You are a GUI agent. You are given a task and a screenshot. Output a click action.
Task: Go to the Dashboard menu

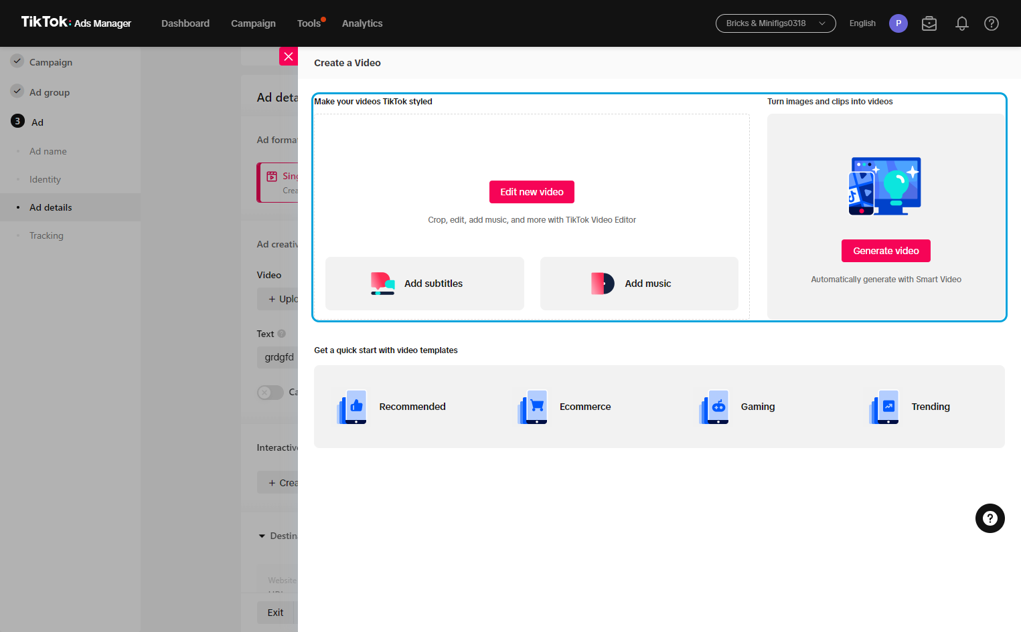point(185,23)
